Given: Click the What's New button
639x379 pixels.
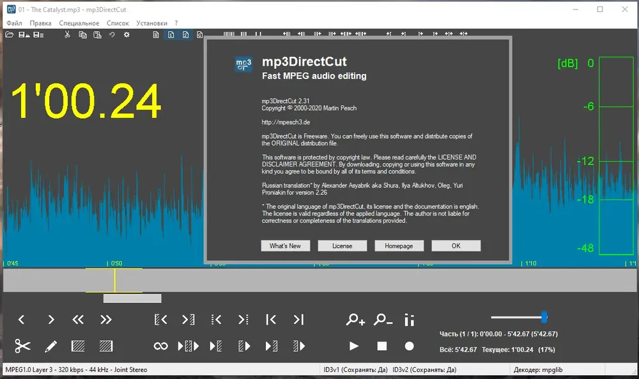Looking at the screenshot, I should tap(285, 246).
